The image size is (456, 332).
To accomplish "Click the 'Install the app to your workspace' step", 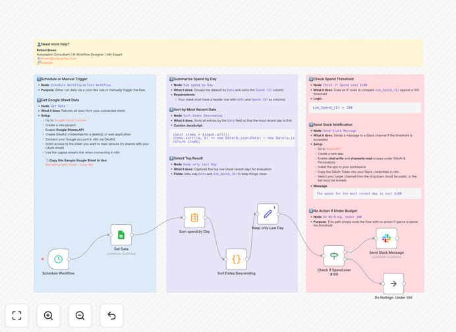I will (x=341, y=167).
